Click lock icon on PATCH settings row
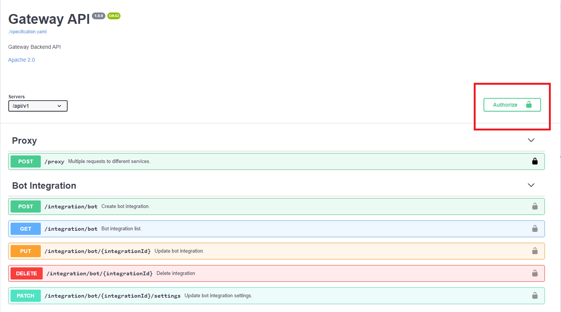 [535, 296]
